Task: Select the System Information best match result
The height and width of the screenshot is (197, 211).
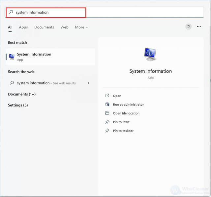Action: click(x=50, y=57)
